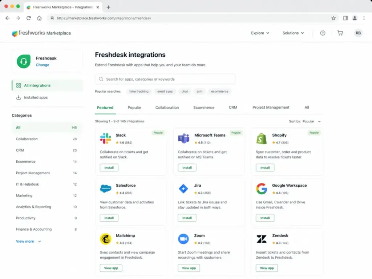Image resolution: width=372 pixels, height=279 pixels.
Task: Open the browser three-dot menu
Action: pyautogui.click(x=364, y=18)
